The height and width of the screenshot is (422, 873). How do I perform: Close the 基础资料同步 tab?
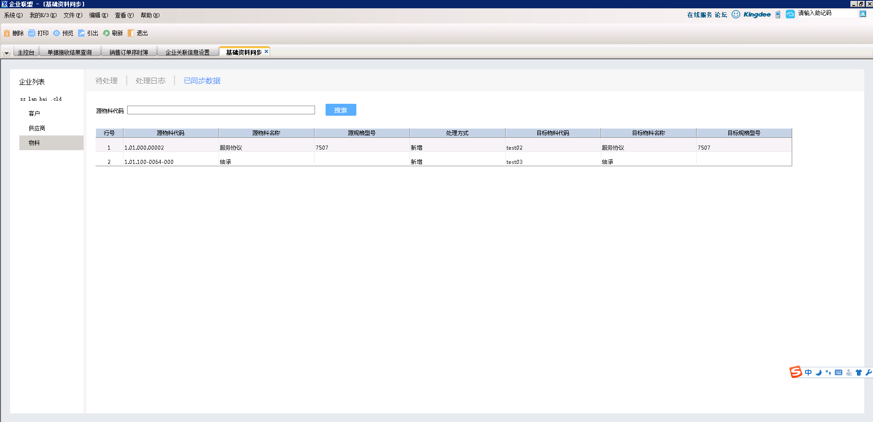click(x=266, y=51)
